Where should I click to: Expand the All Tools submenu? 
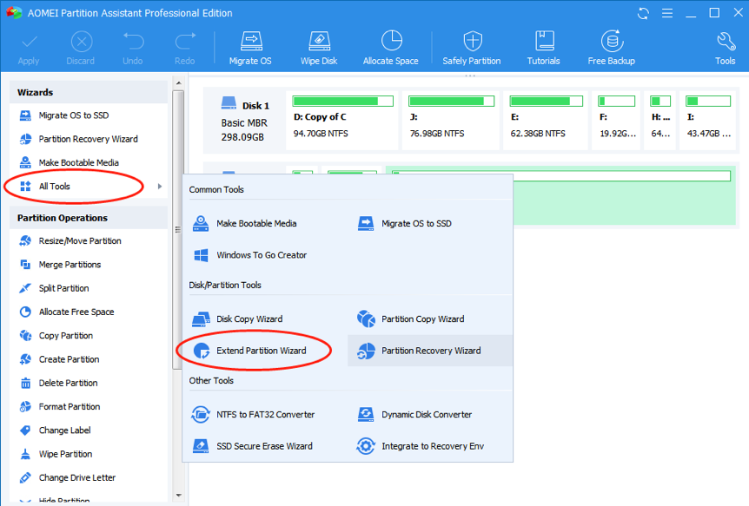[x=55, y=187]
